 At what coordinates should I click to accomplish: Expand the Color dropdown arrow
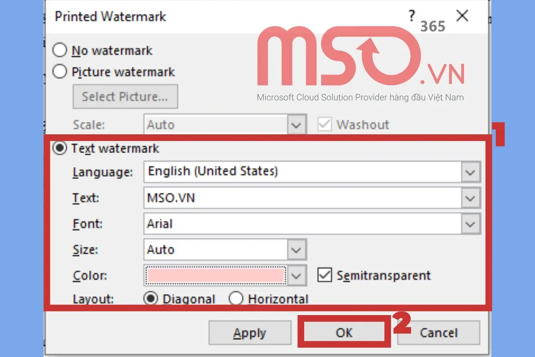296,276
